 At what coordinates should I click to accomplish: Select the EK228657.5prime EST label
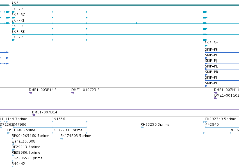click(x=27, y=158)
